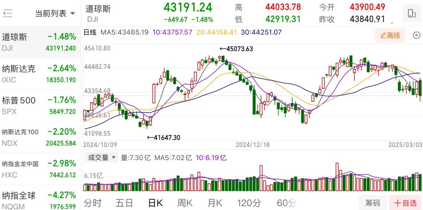Image resolution: width=423 pixels, height=210 pixels.
Task: Add to watchlist with 自选 button
Action: click(x=405, y=203)
